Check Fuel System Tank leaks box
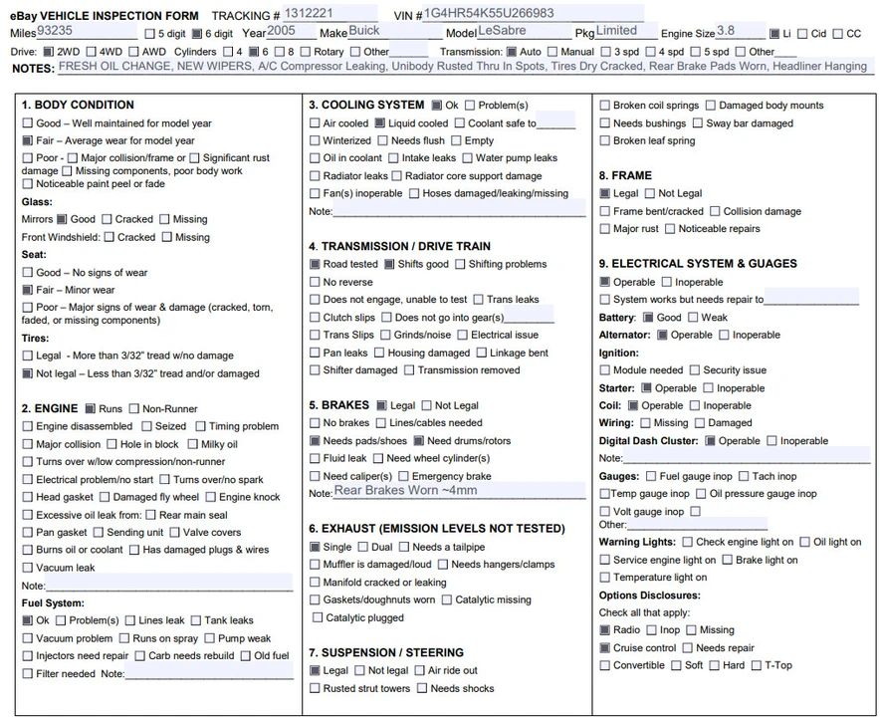This screenshot has height=717, width=880. click(x=196, y=620)
